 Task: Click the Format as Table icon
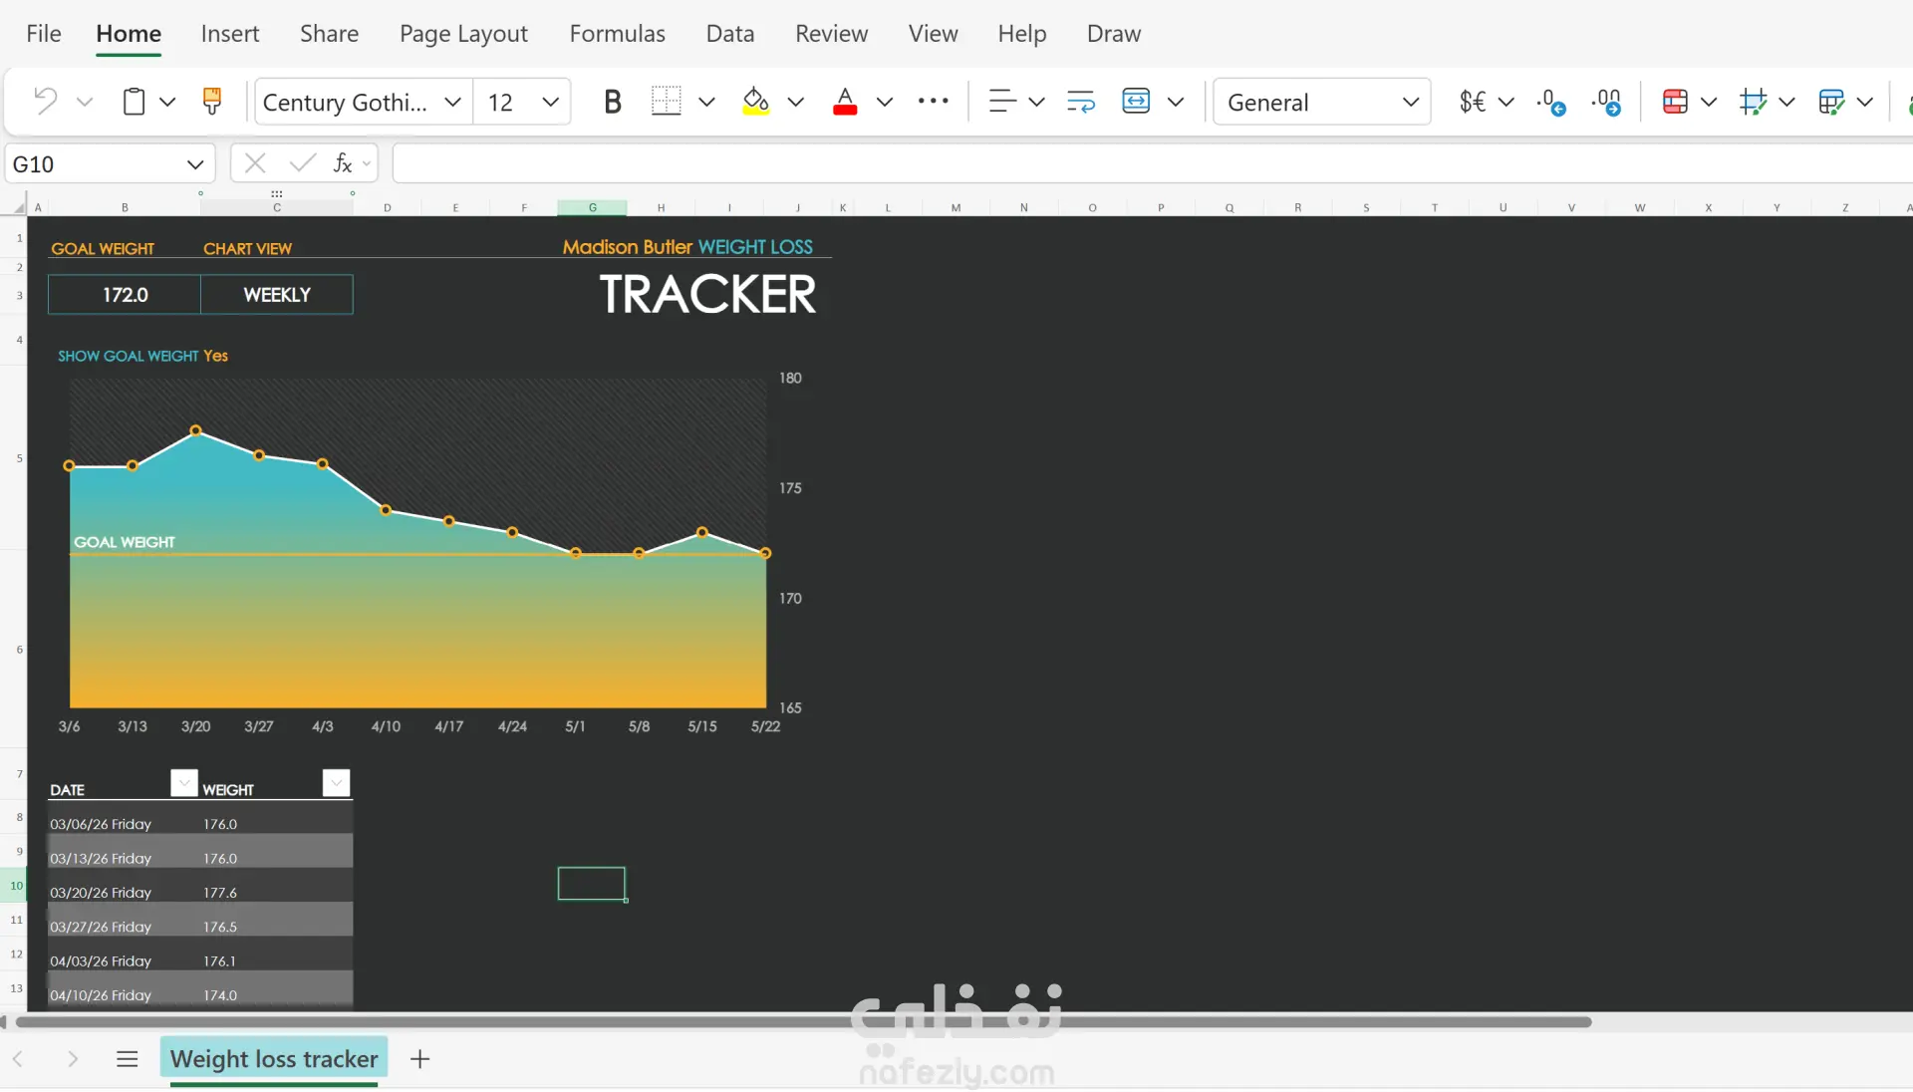point(1831,102)
